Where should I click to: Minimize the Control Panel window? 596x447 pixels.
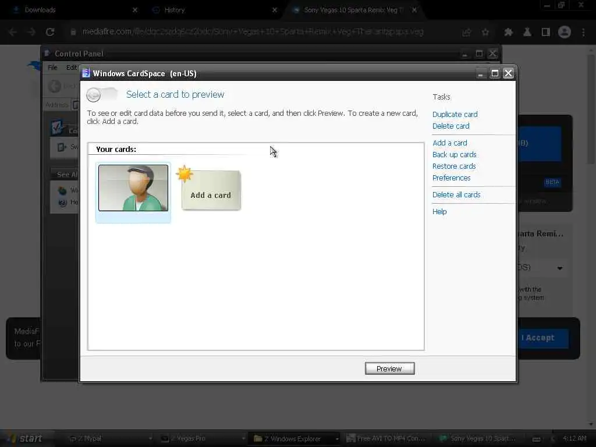coord(465,54)
